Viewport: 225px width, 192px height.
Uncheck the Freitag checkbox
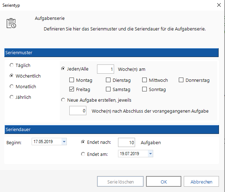(x=71, y=89)
